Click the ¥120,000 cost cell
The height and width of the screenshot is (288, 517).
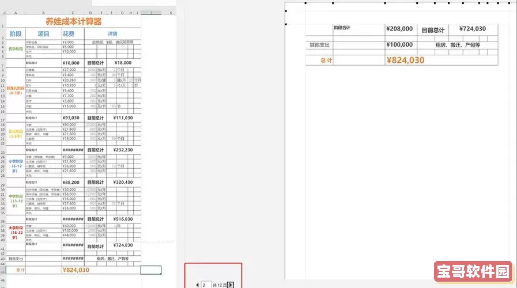click(x=73, y=230)
